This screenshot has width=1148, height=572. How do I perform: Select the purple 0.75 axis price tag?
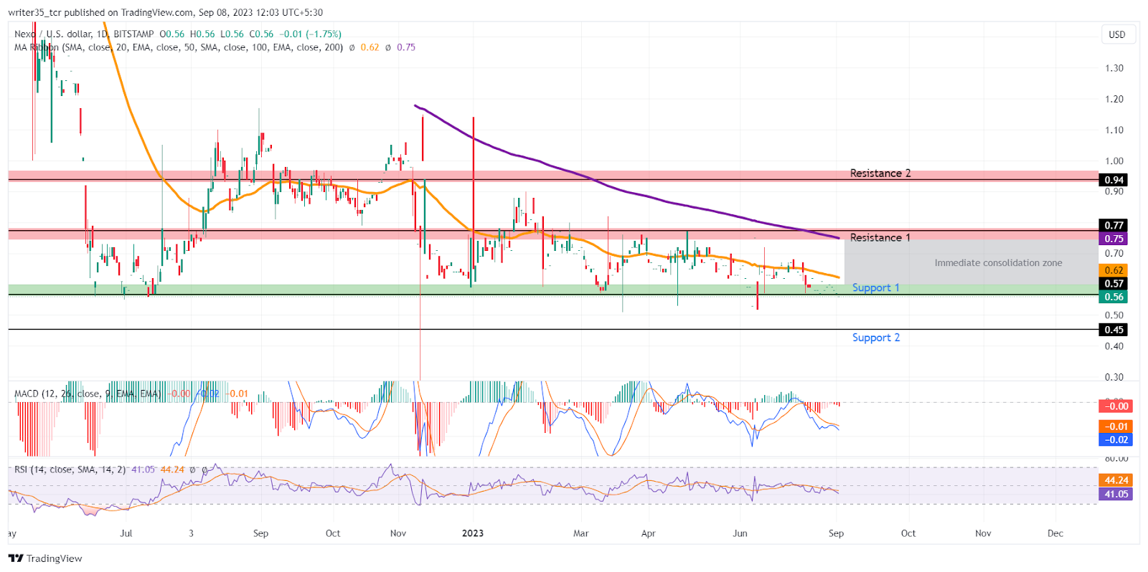[x=1114, y=239]
